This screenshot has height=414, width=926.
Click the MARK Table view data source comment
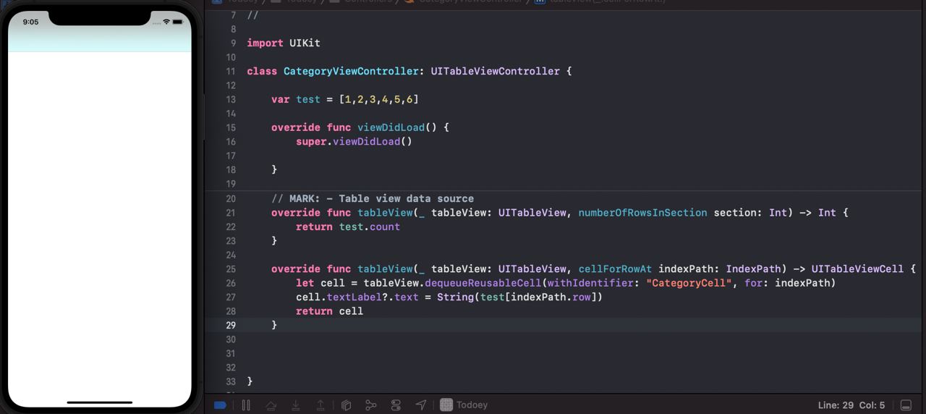coord(373,198)
